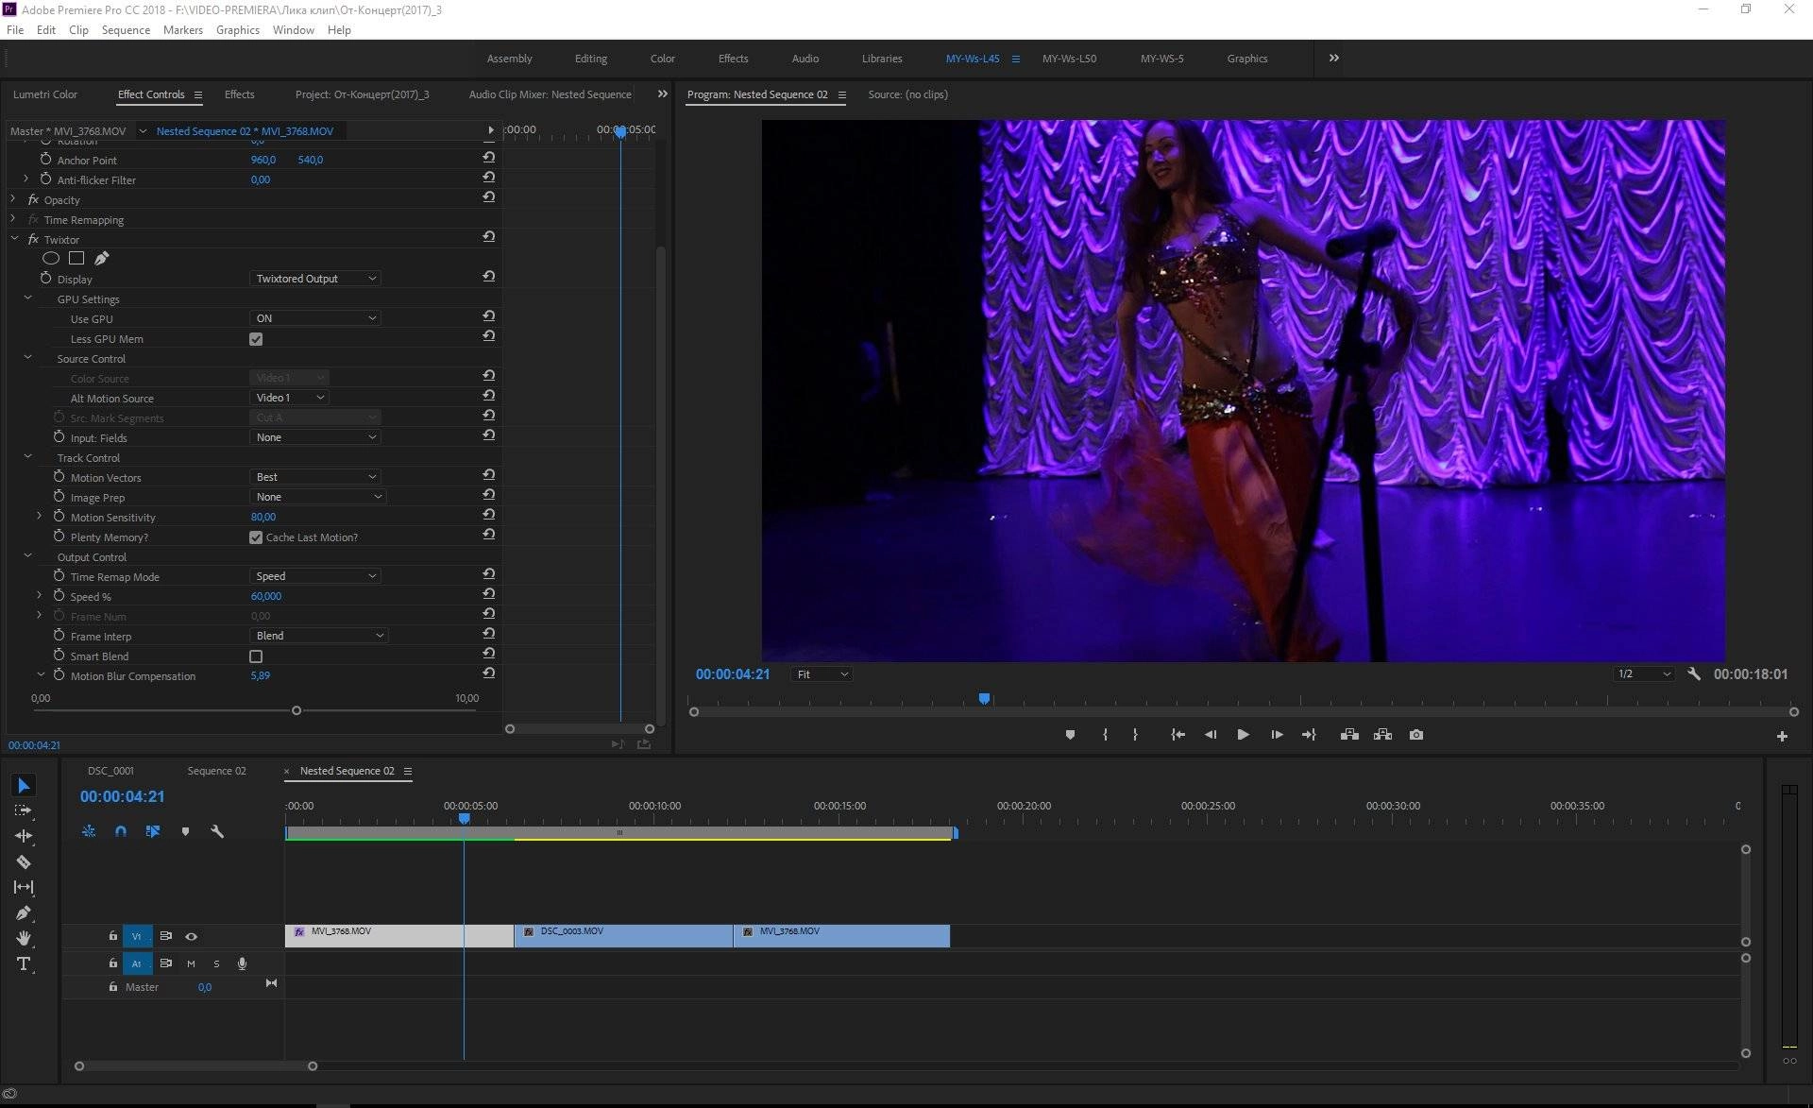The height and width of the screenshot is (1108, 1813).
Task: Select the DSC_0003.MOV clip in timeline
Action: (623, 936)
